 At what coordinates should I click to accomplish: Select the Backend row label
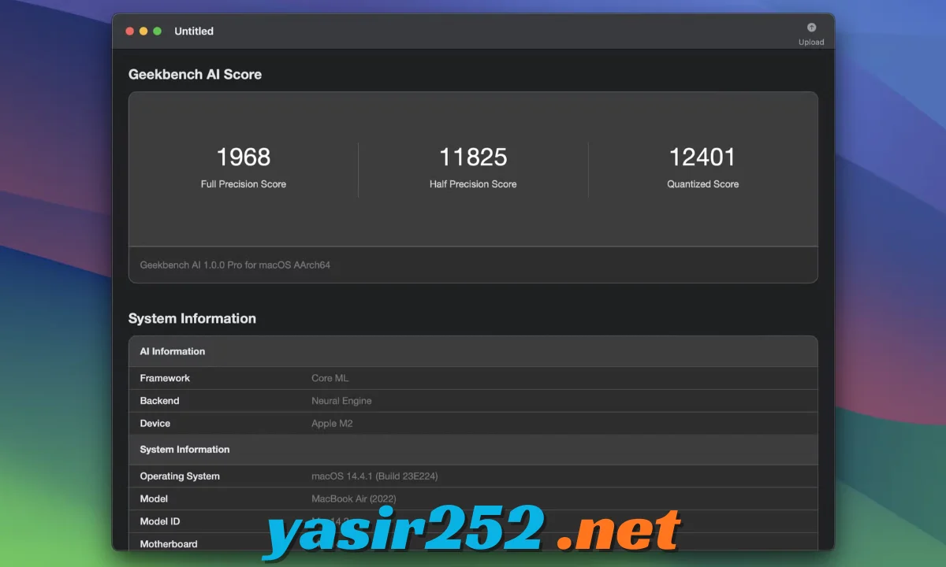(x=159, y=401)
